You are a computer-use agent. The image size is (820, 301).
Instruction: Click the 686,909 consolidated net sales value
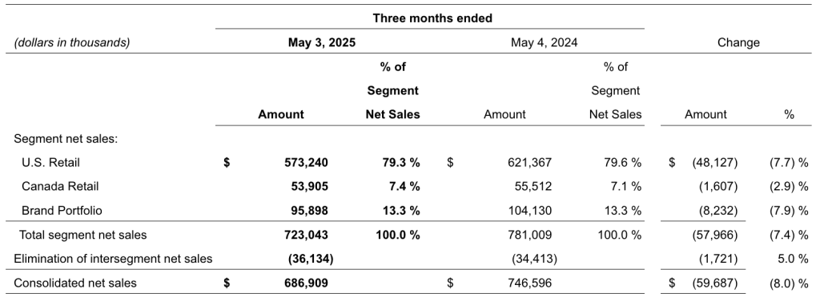pyautogui.click(x=306, y=283)
